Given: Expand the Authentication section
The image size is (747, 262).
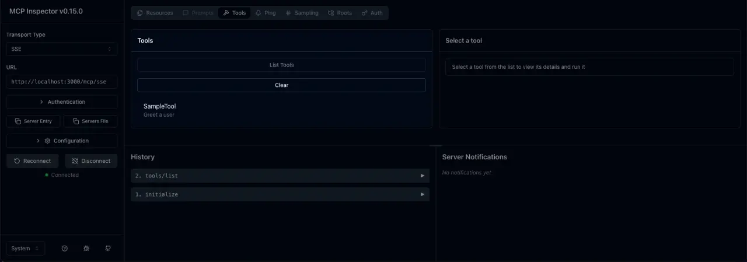Looking at the screenshot, I should (62, 102).
